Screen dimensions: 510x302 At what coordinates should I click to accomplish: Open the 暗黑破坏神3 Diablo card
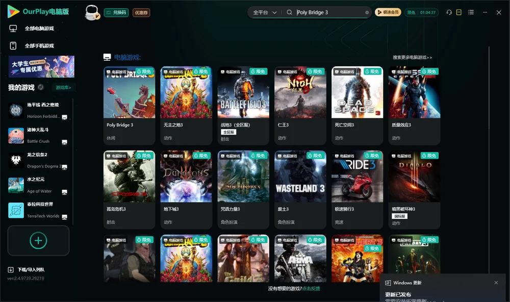[414, 190]
